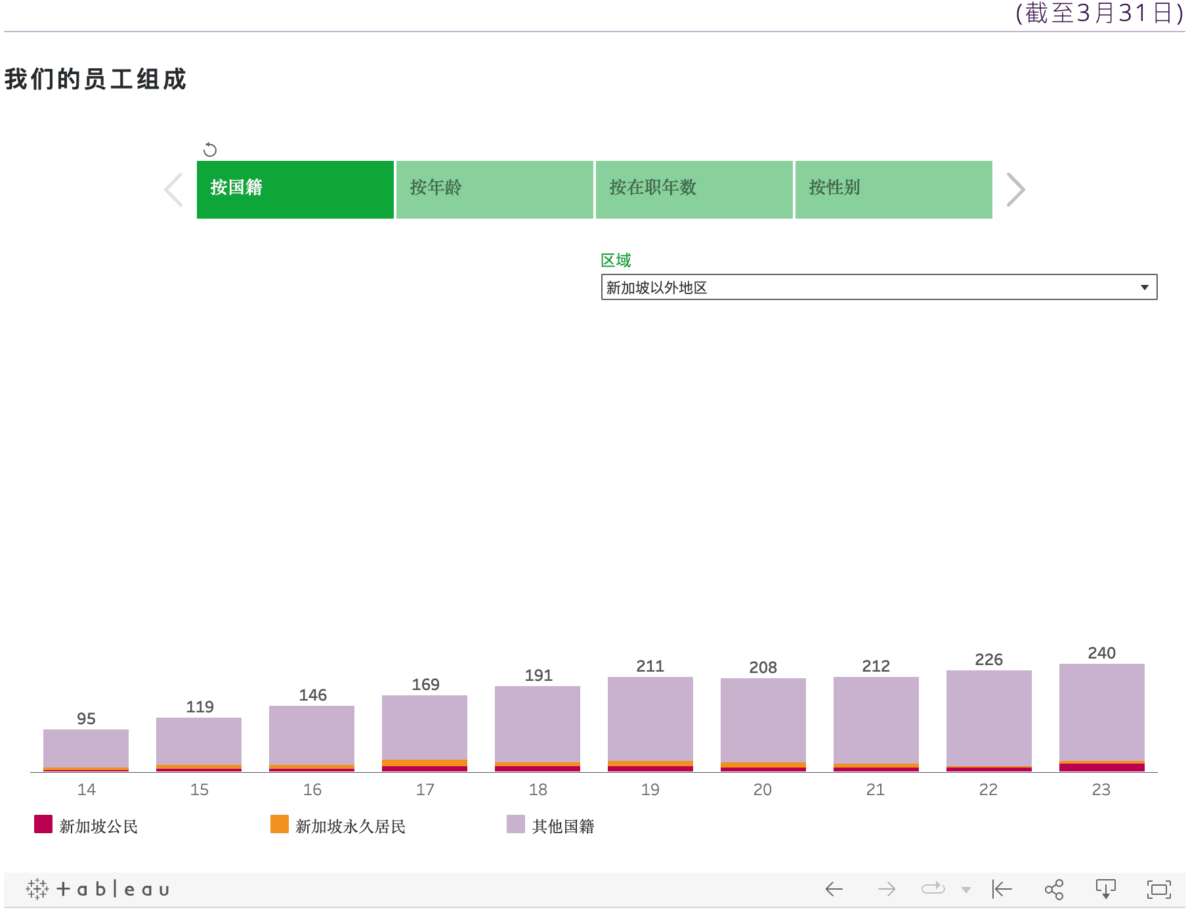Click the bar for year 18

coord(538,729)
